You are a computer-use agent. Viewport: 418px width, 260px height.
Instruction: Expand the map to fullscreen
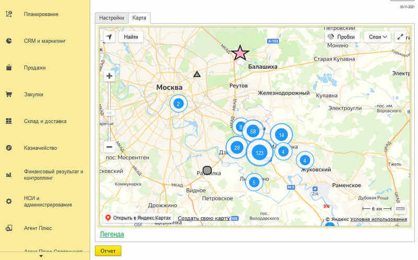click(400, 37)
